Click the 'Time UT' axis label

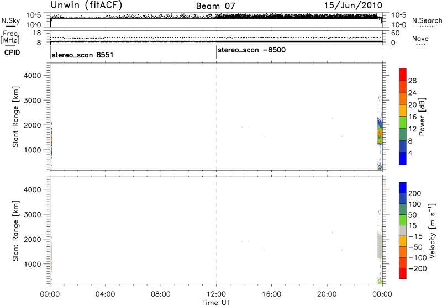point(216,303)
